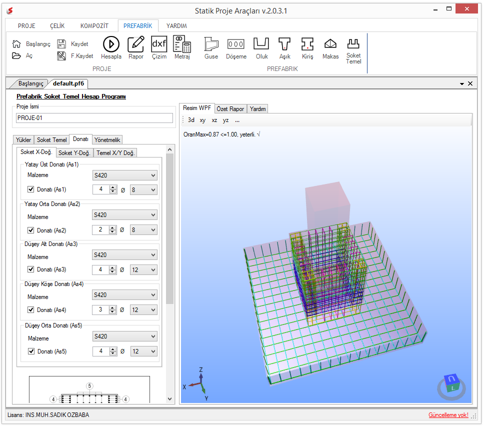The height and width of the screenshot is (426, 484).
Task: Open the Guse corbel module
Action: click(211, 44)
